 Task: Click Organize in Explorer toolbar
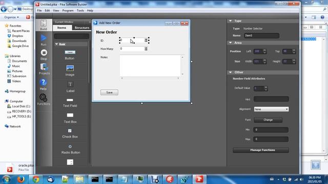(11, 17)
